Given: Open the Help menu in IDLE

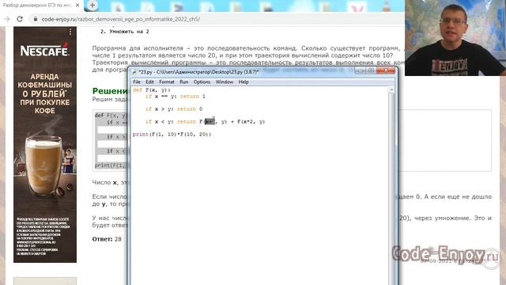Looking at the screenshot, I should click(x=244, y=82).
